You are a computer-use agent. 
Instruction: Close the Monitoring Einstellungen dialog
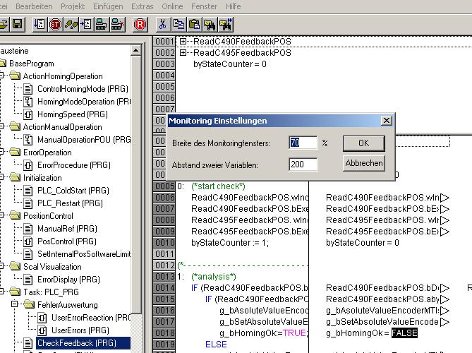tap(386, 121)
